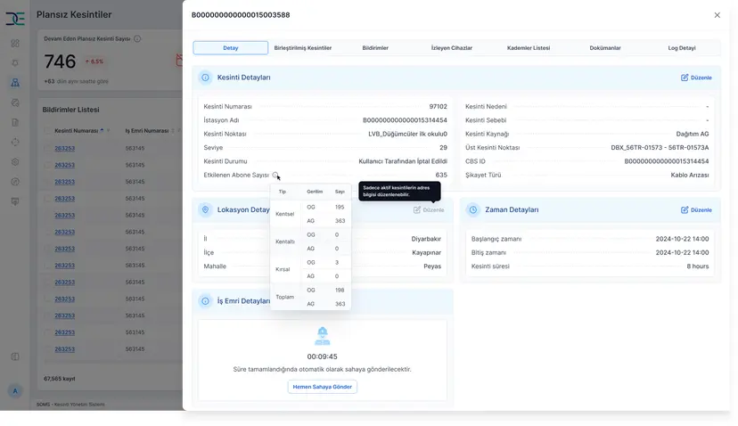Click Düzenle in Kesinti Detayları section
This screenshot has width=738, height=426.
697,78
